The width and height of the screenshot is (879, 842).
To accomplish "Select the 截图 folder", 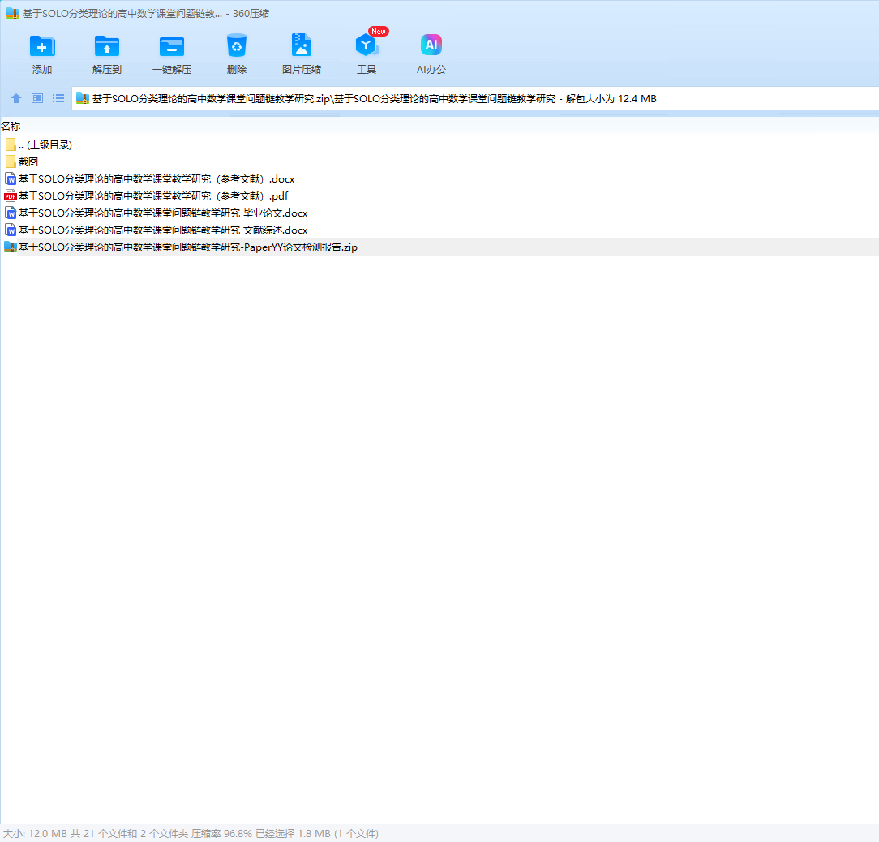I will [x=439, y=161].
